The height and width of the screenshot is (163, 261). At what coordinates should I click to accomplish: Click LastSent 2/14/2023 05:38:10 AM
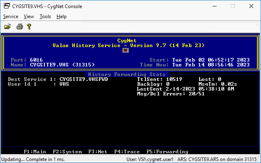[x=185, y=89]
